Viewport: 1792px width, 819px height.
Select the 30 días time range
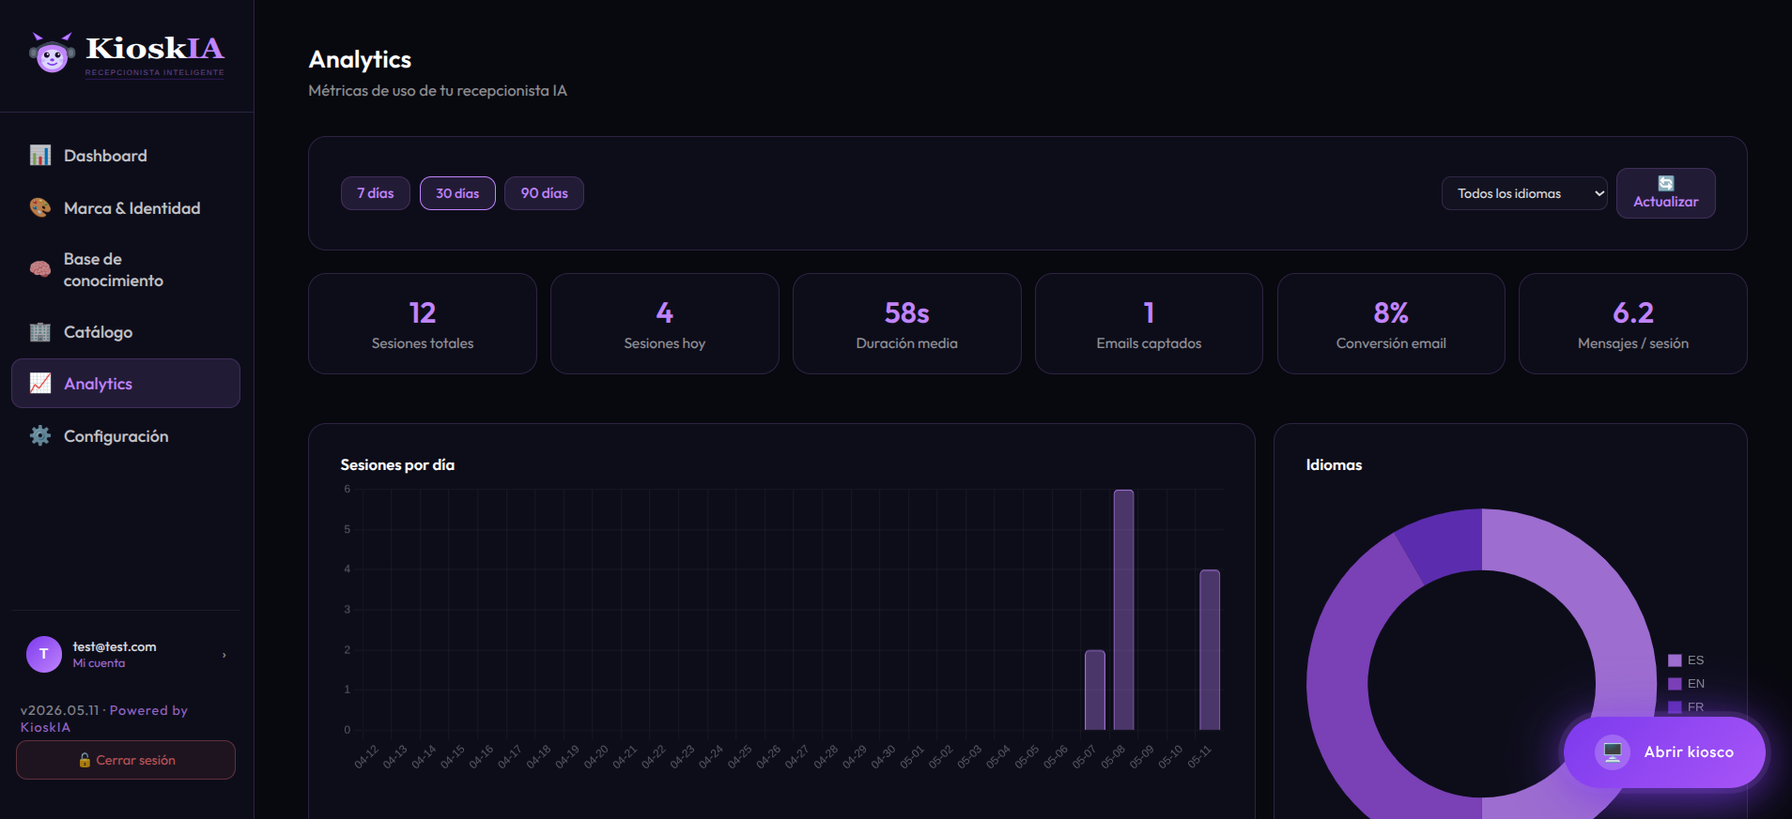[x=457, y=193]
